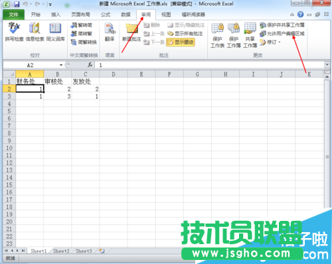Viewport: 332px width, 264px height.
Task: Select cell A1 containing 财务处
Action: point(30,82)
